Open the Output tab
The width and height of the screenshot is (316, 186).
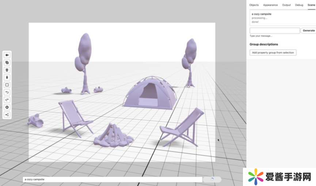286,5
